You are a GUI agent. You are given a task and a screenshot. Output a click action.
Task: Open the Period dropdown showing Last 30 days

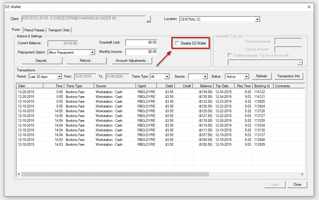[59, 76]
